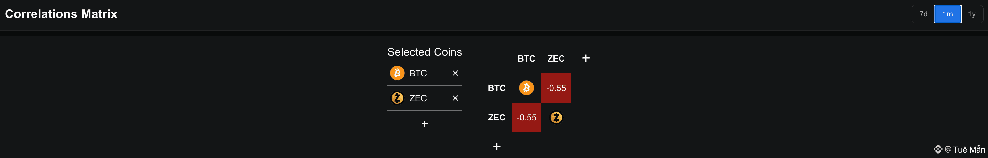Add a new column next to ZEC header

tap(586, 58)
